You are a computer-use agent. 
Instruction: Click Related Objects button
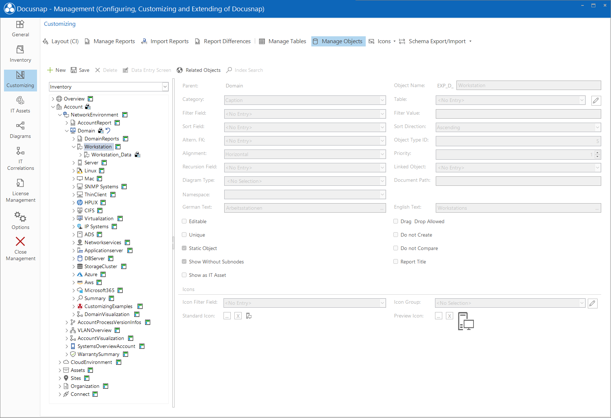pyautogui.click(x=199, y=70)
